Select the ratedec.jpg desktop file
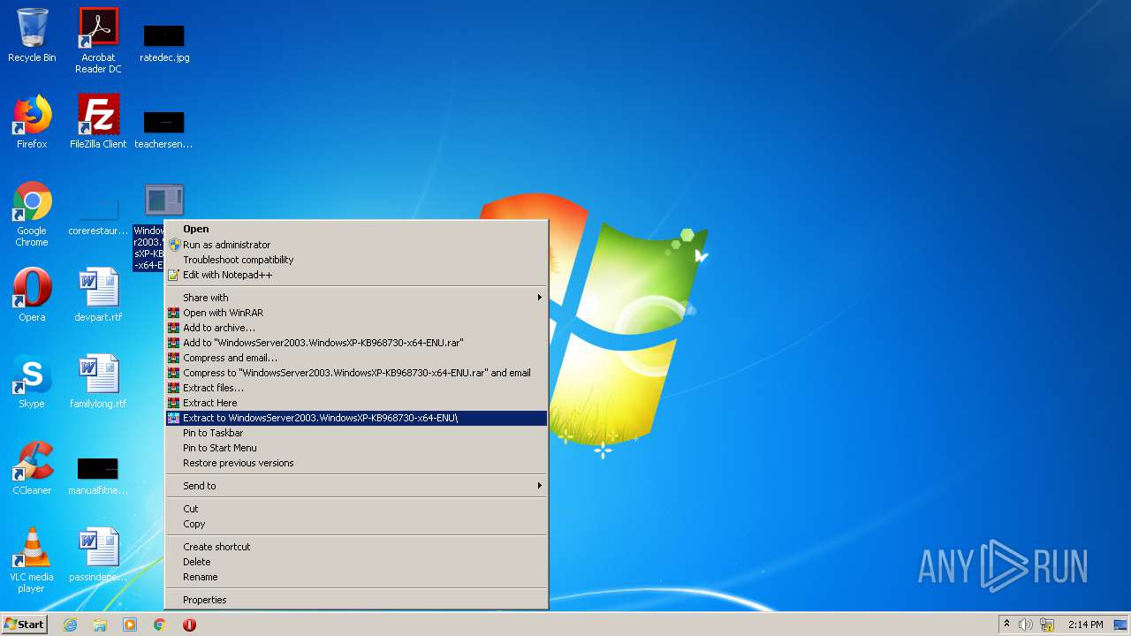The height and width of the screenshot is (636, 1131). click(x=164, y=41)
